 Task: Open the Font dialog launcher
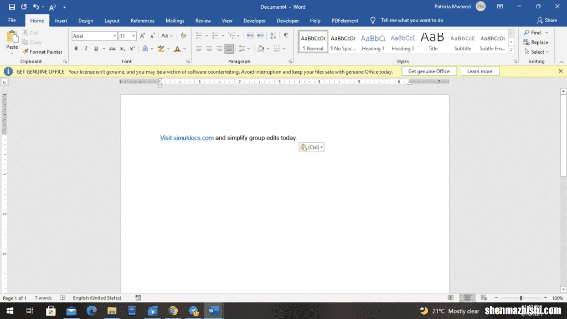tap(188, 61)
